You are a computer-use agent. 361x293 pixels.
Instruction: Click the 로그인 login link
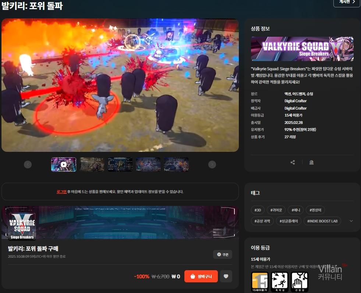click(x=61, y=192)
